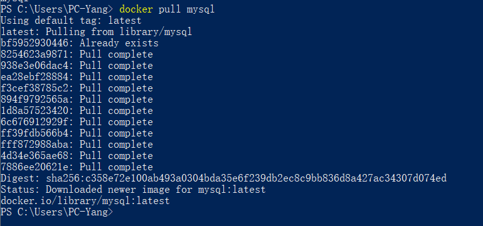Click the sha256 digest hash string
The image size is (483, 226).
246,178
